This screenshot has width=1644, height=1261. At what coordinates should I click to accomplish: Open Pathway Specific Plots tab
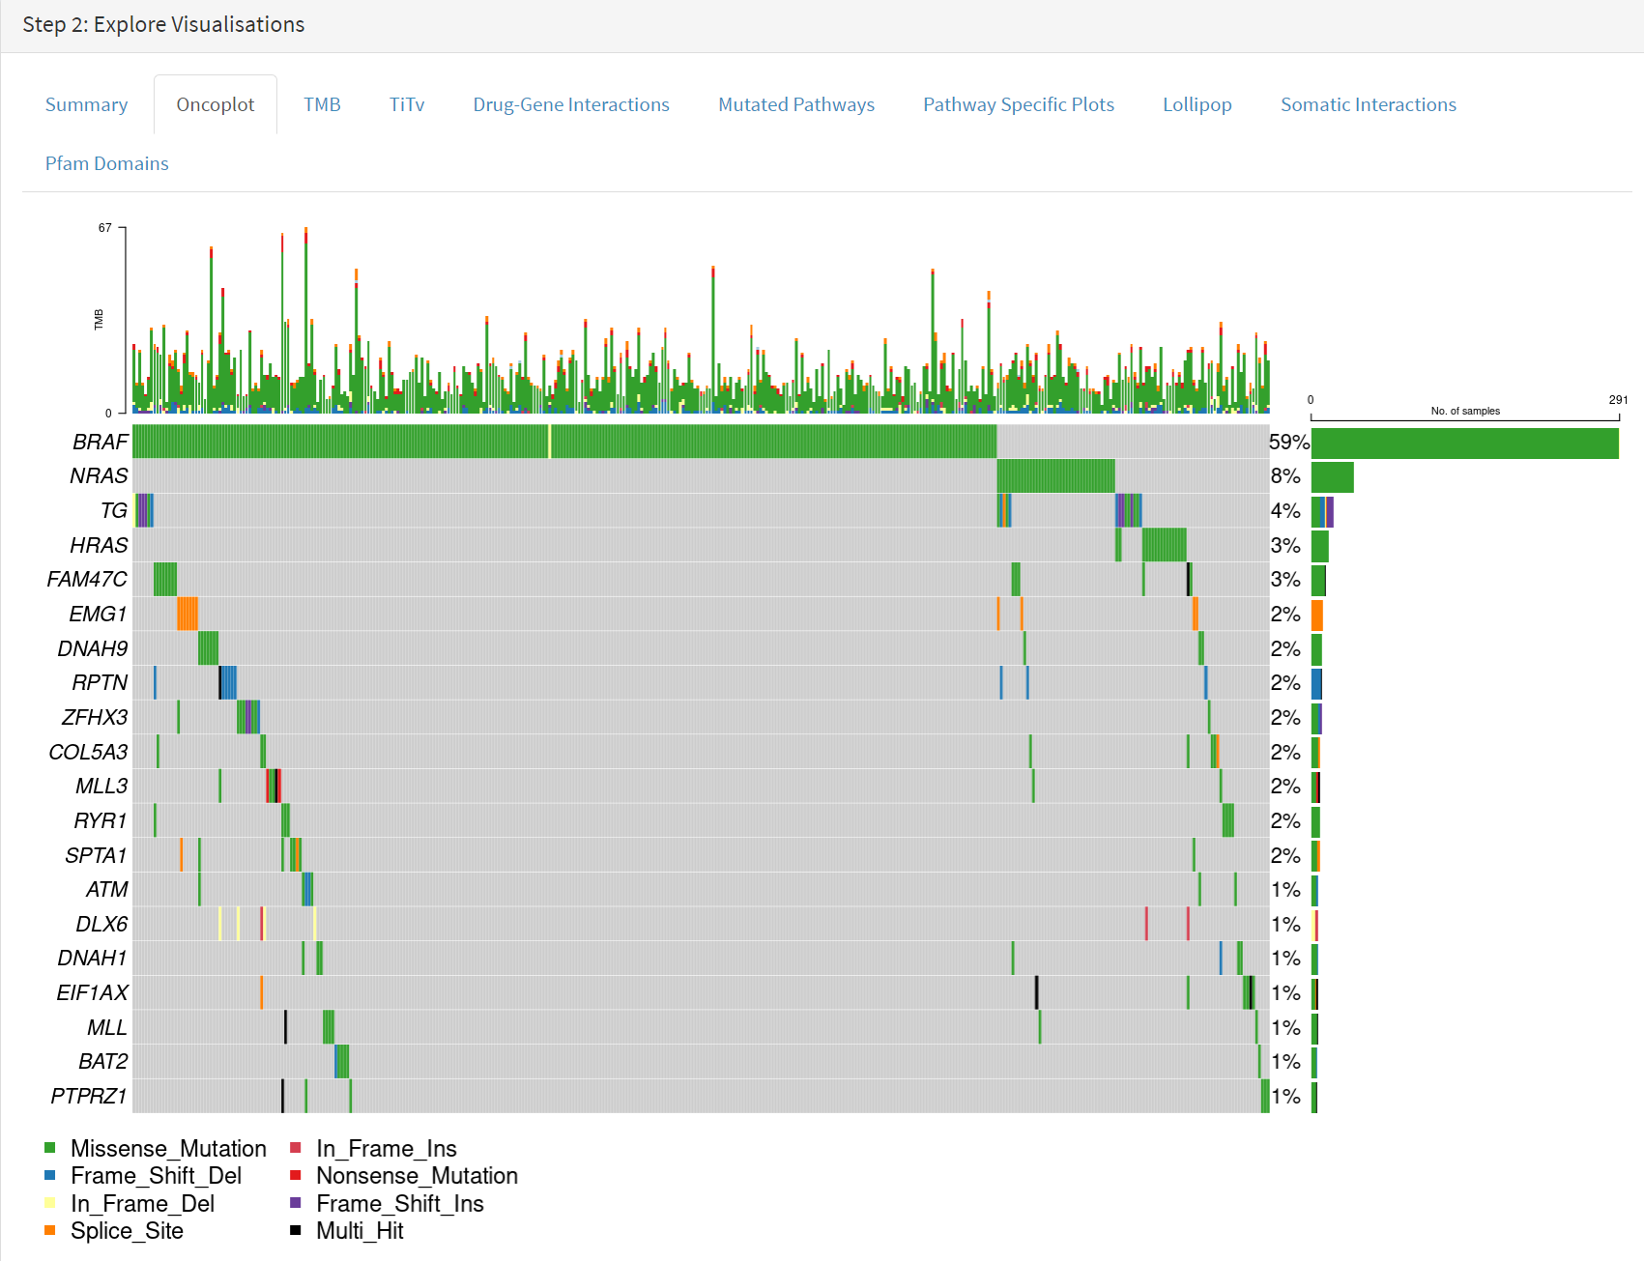coord(1019,104)
